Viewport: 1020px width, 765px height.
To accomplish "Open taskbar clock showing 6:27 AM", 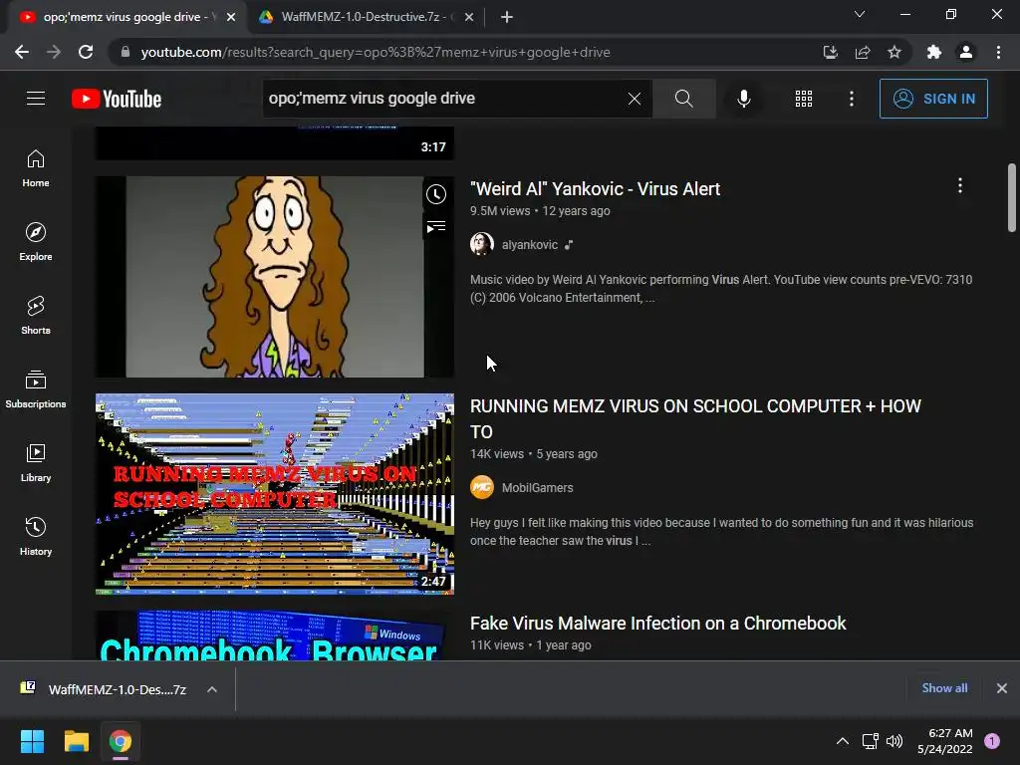I will tap(945, 741).
